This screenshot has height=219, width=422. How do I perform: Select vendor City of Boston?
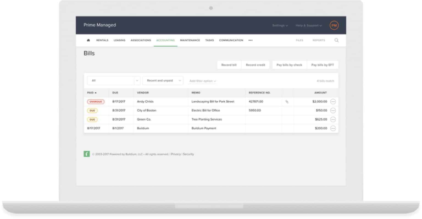click(x=147, y=111)
